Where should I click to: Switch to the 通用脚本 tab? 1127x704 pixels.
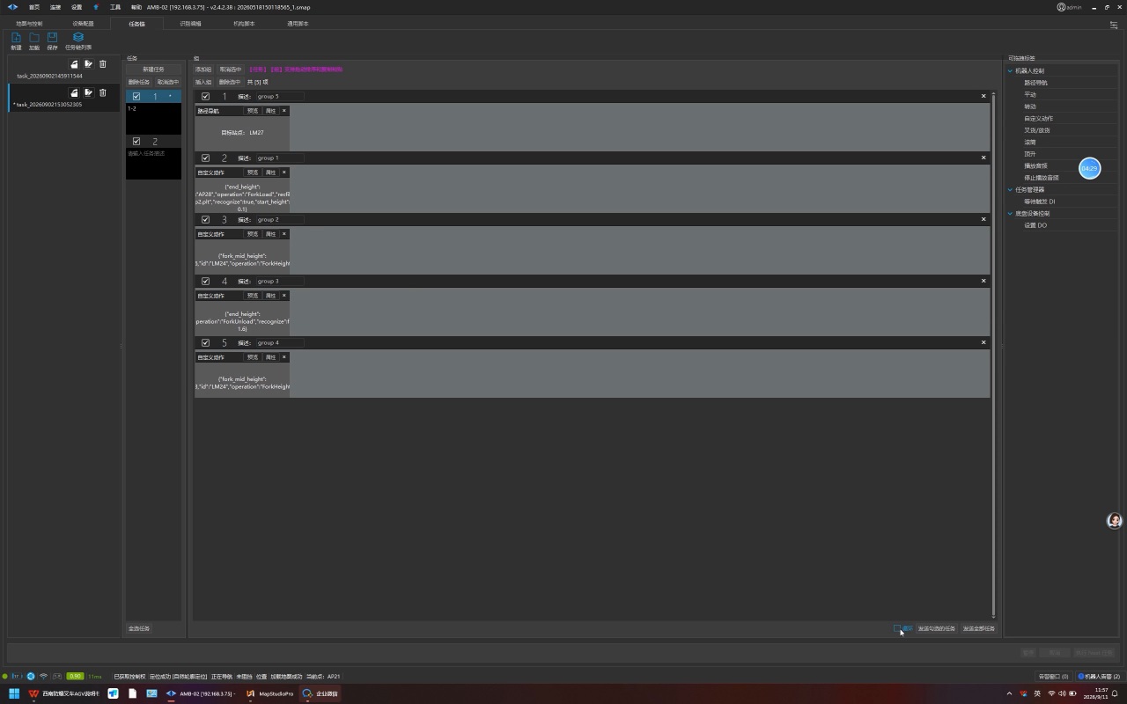tap(298, 24)
